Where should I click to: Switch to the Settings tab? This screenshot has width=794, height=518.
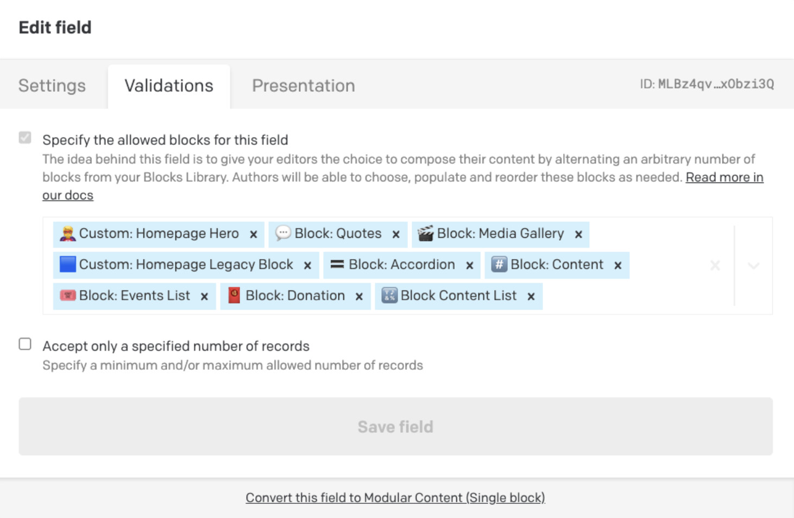(52, 86)
